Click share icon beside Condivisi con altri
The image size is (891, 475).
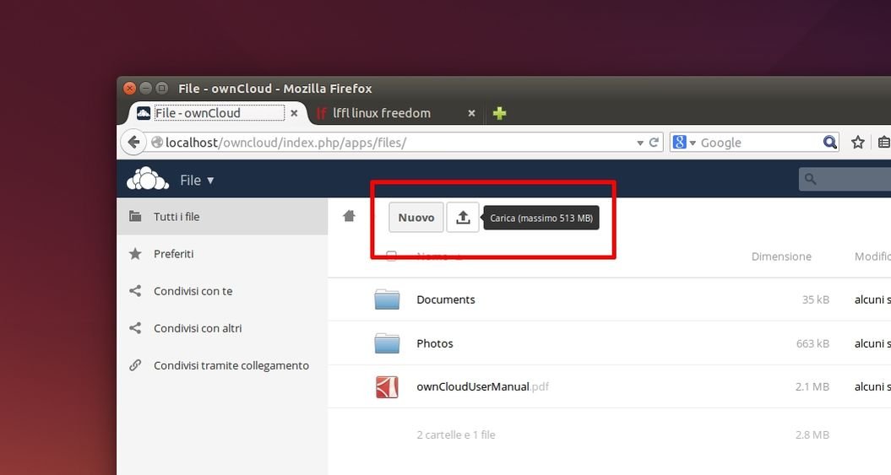[135, 328]
